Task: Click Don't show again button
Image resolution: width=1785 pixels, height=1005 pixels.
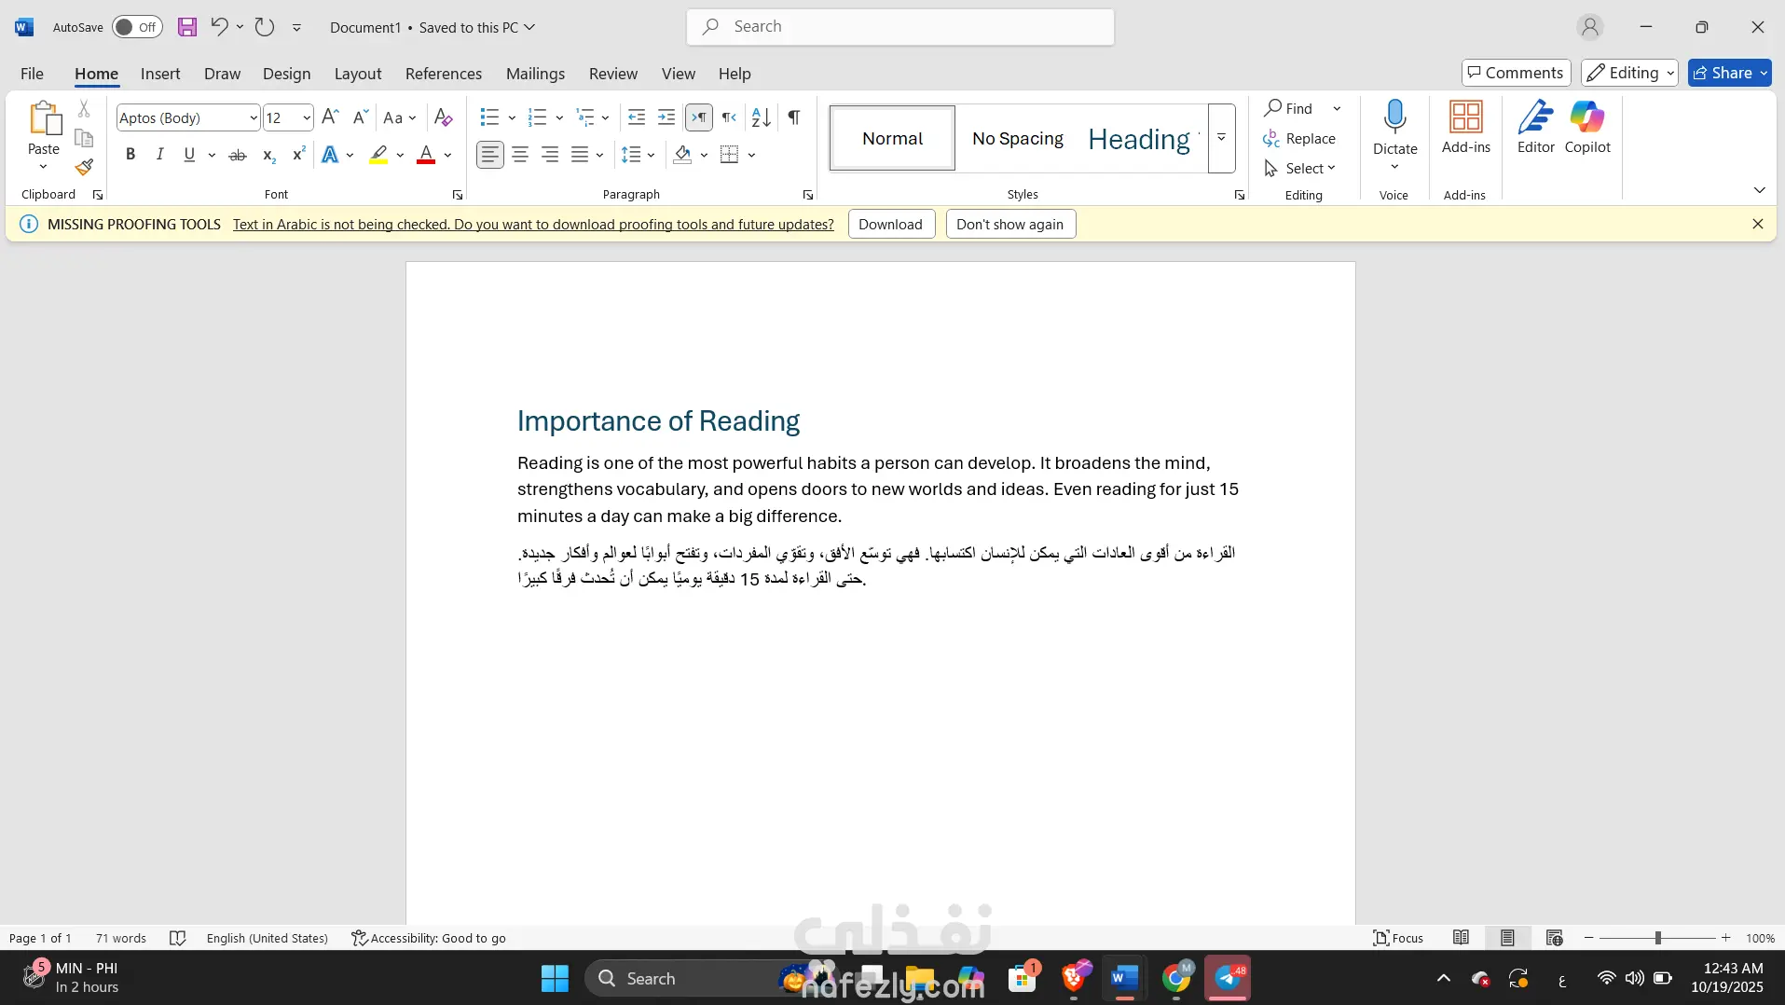Action: (1010, 224)
